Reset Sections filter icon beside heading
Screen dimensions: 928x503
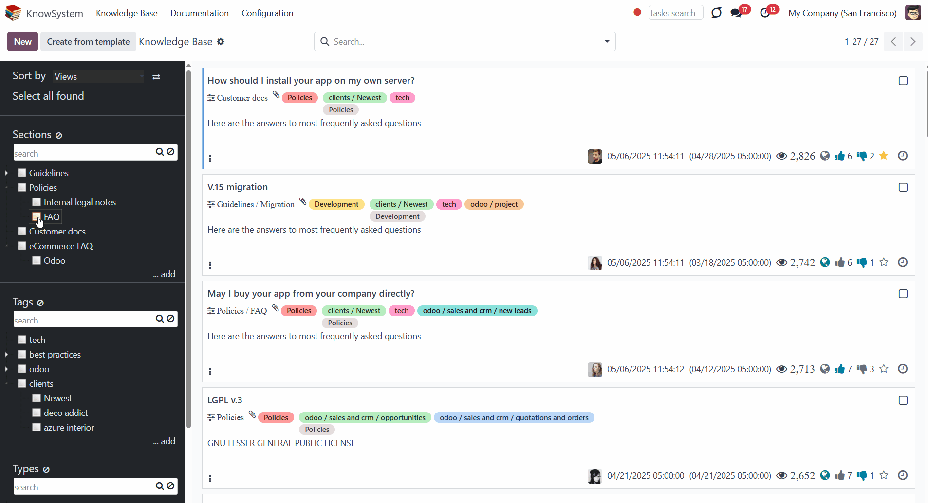tap(59, 135)
